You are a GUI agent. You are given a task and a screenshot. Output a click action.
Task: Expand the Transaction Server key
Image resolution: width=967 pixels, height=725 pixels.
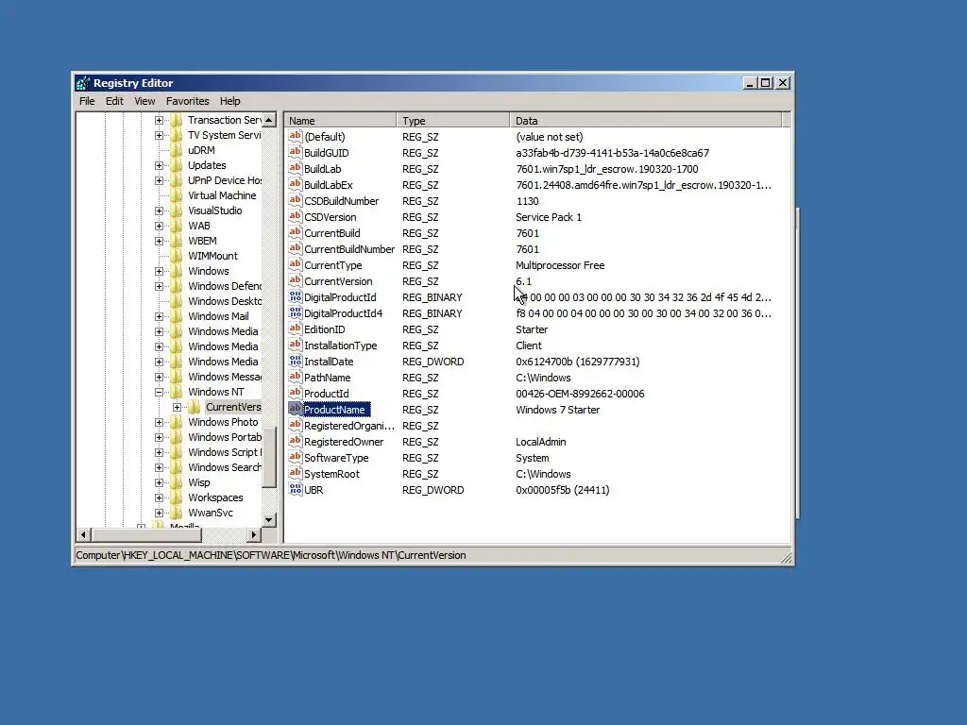coord(159,120)
